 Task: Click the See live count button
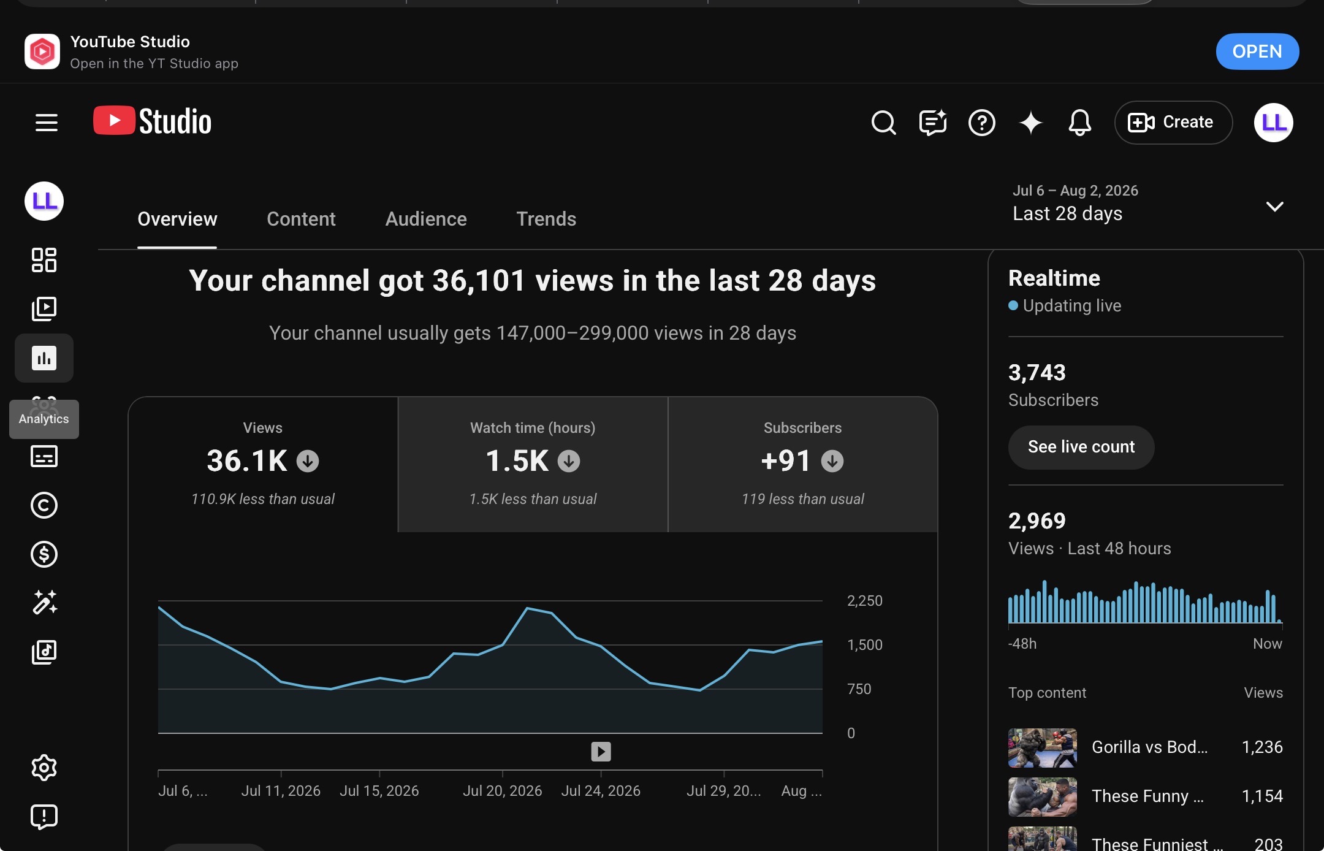pyautogui.click(x=1081, y=447)
